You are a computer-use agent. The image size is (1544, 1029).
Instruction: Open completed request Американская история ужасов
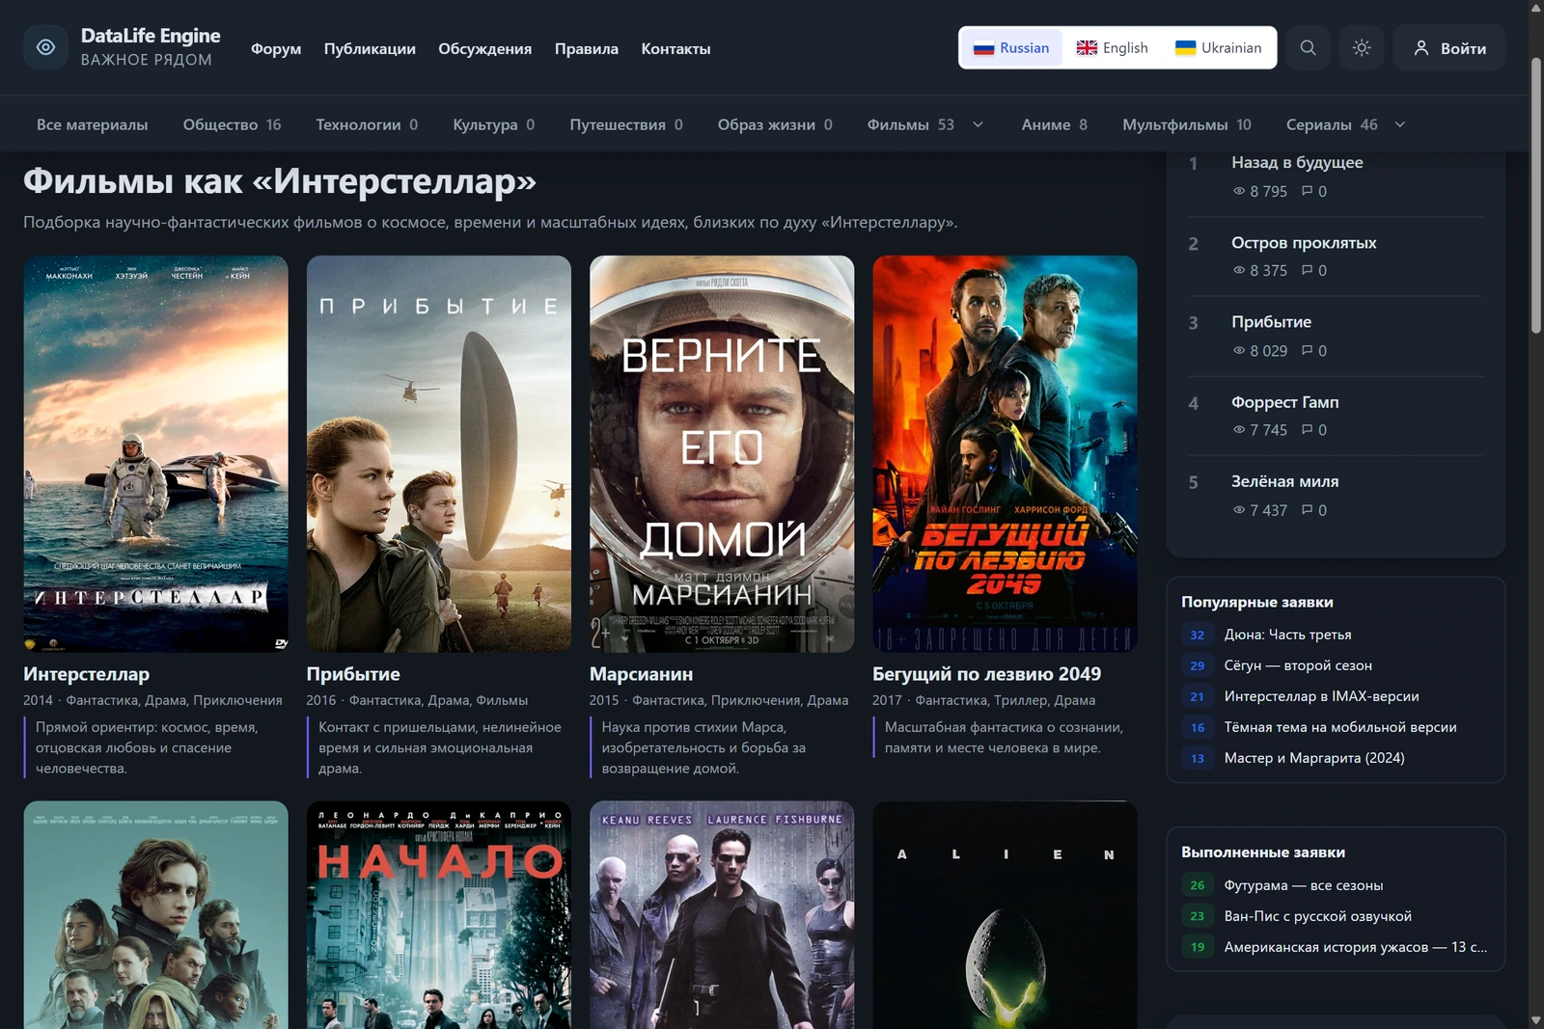[1355, 947]
